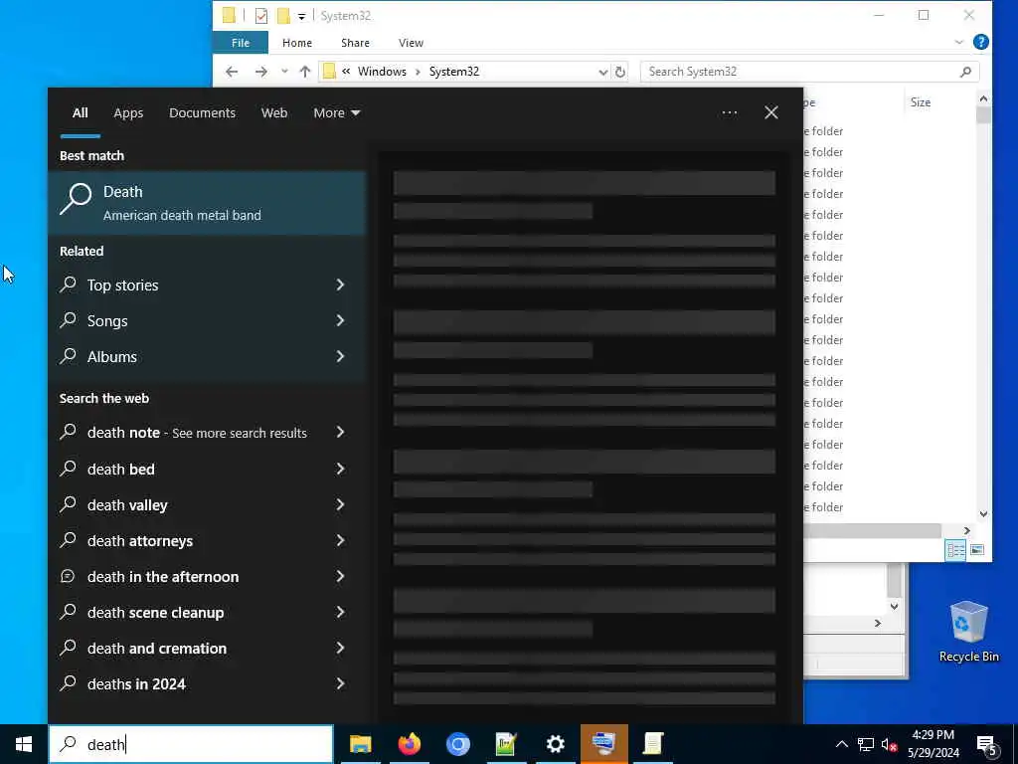
Task: Switch to the Web search tab
Action: pos(274,113)
